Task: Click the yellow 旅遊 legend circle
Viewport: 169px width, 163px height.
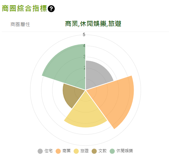Action: pyautogui.click(x=76, y=151)
